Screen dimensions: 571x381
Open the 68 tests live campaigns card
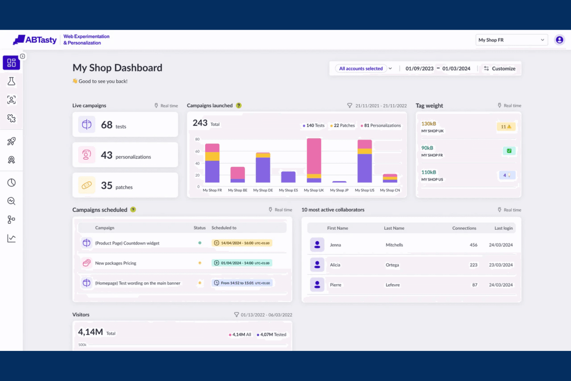point(125,125)
